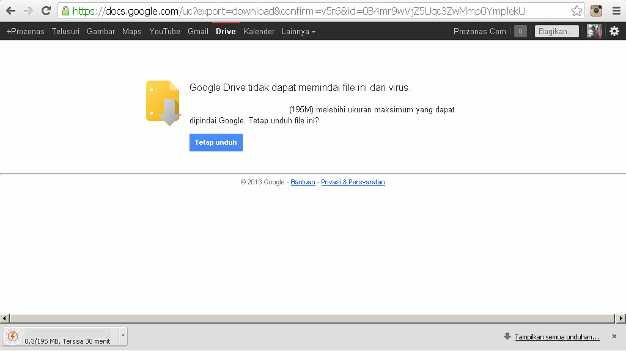Click the download progress circular icon

click(13, 336)
